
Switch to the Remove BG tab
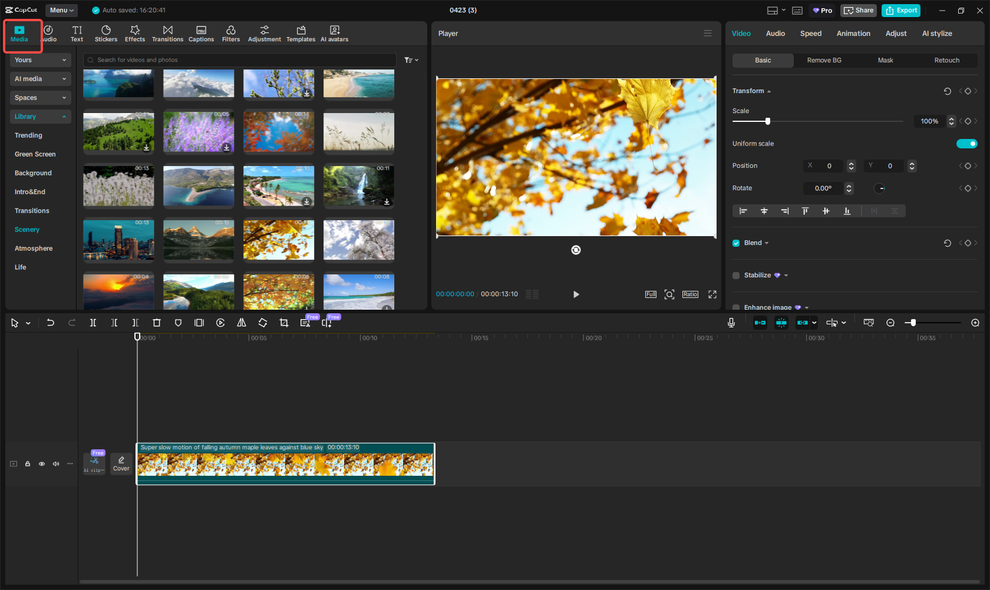824,60
